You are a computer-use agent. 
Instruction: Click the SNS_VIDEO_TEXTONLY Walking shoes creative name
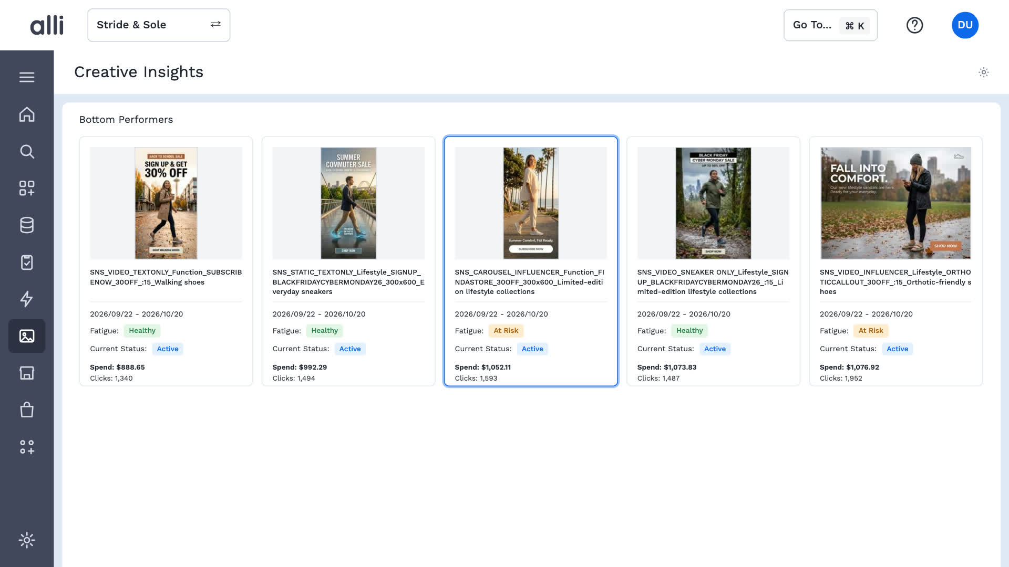[x=166, y=277]
